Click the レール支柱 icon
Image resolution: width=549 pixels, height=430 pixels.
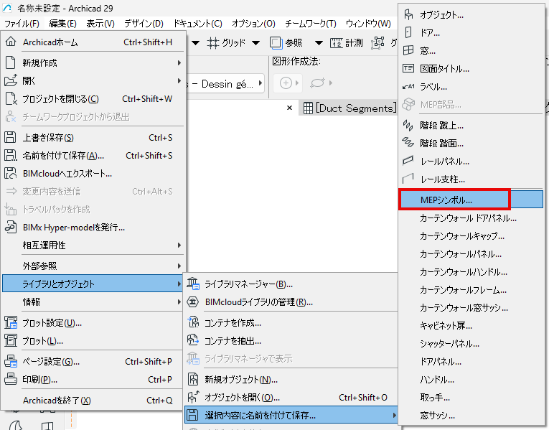coord(408,179)
